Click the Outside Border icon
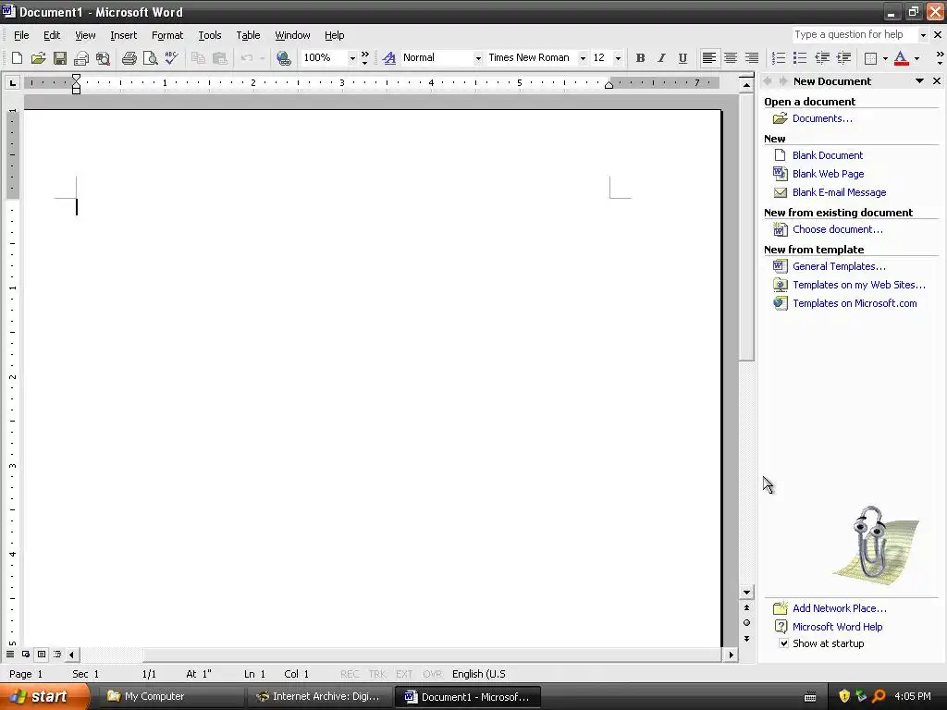Screen dimensions: 947x710 pos(870,58)
